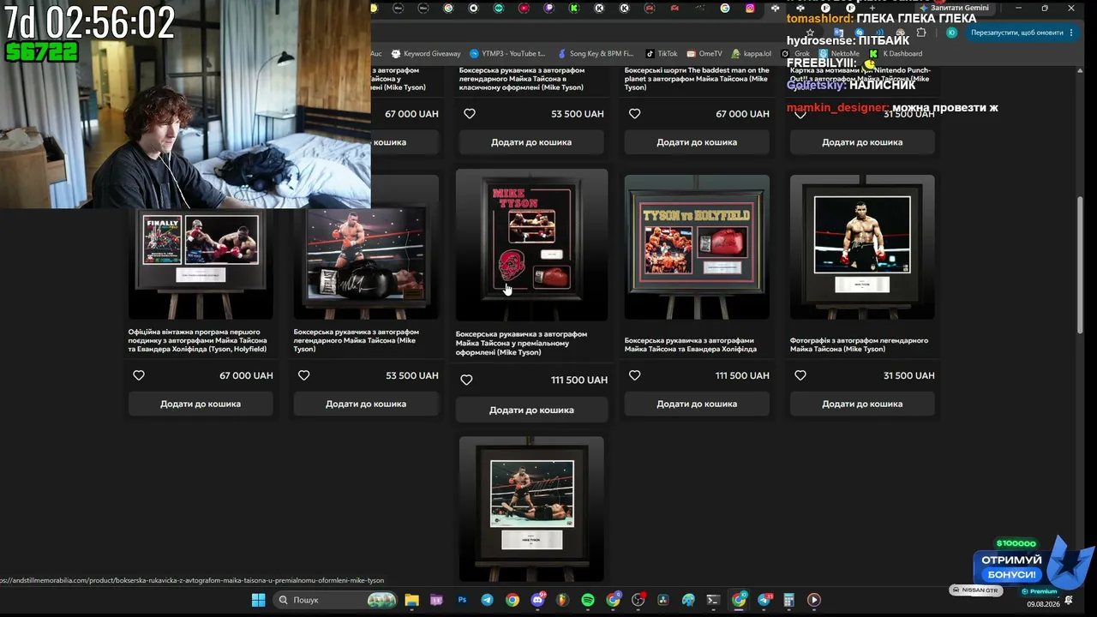Open the K Dashboard bookmark
The image size is (1097, 617).
[896, 53]
